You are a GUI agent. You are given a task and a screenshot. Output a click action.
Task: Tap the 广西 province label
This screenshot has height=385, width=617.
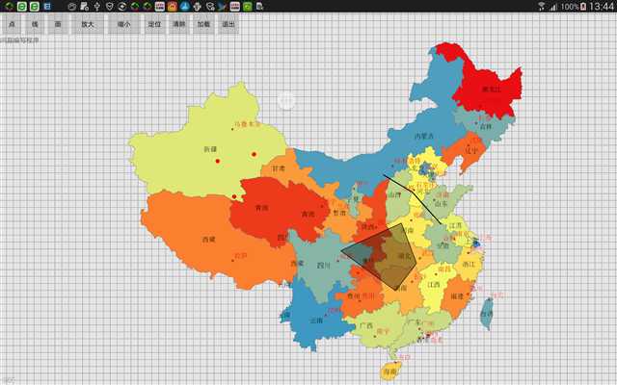(x=366, y=325)
